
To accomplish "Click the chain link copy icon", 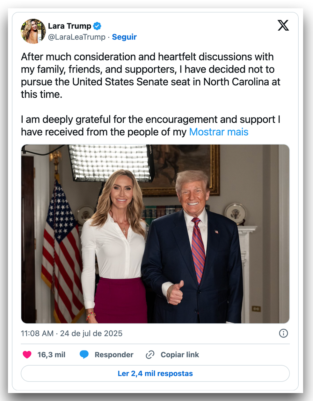I will [x=150, y=355].
